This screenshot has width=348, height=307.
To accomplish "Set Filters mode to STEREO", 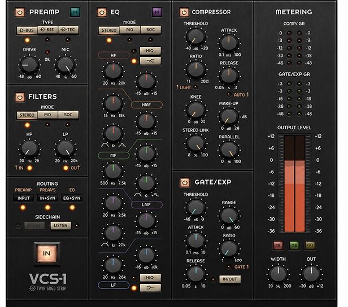I will (x=27, y=115).
